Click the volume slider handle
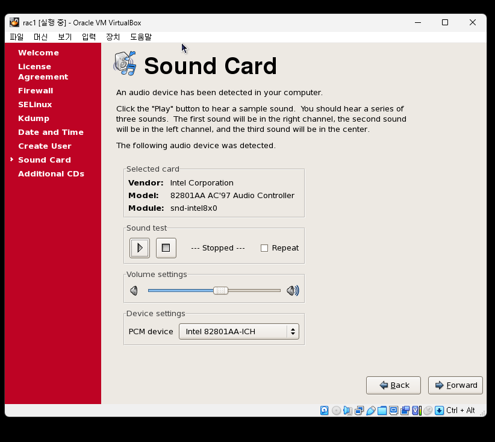Screen dimensions: 495x442 [x=220, y=290]
